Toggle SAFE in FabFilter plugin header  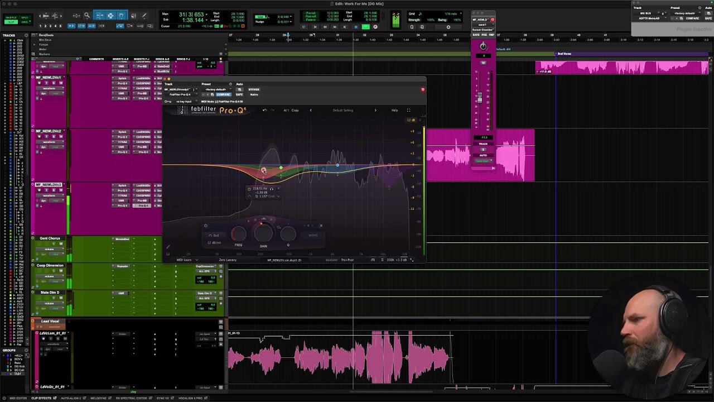[x=239, y=94]
